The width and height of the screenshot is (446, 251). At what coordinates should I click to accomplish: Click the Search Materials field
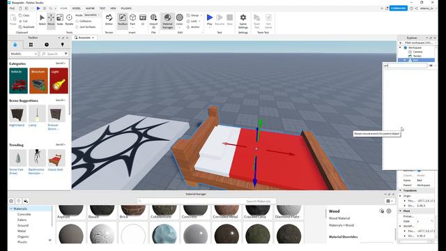[206, 201]
